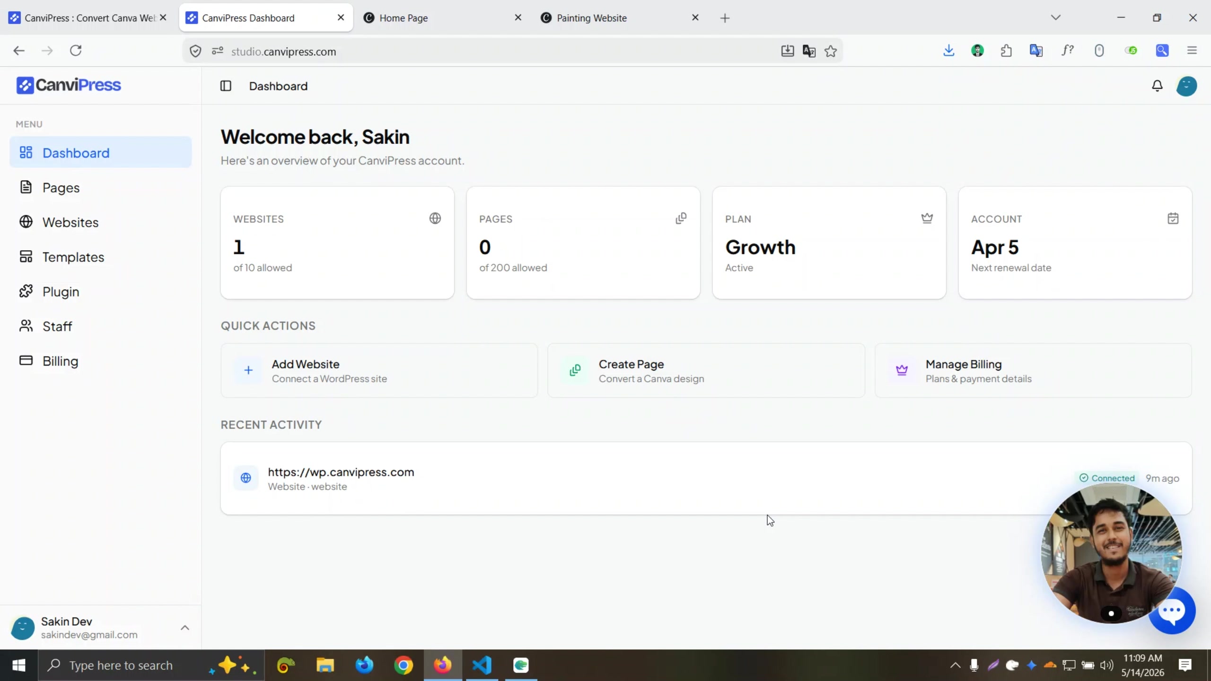Close the Painting Website tab
Screen dimensions: 1211x681
[x=695, y=17]
